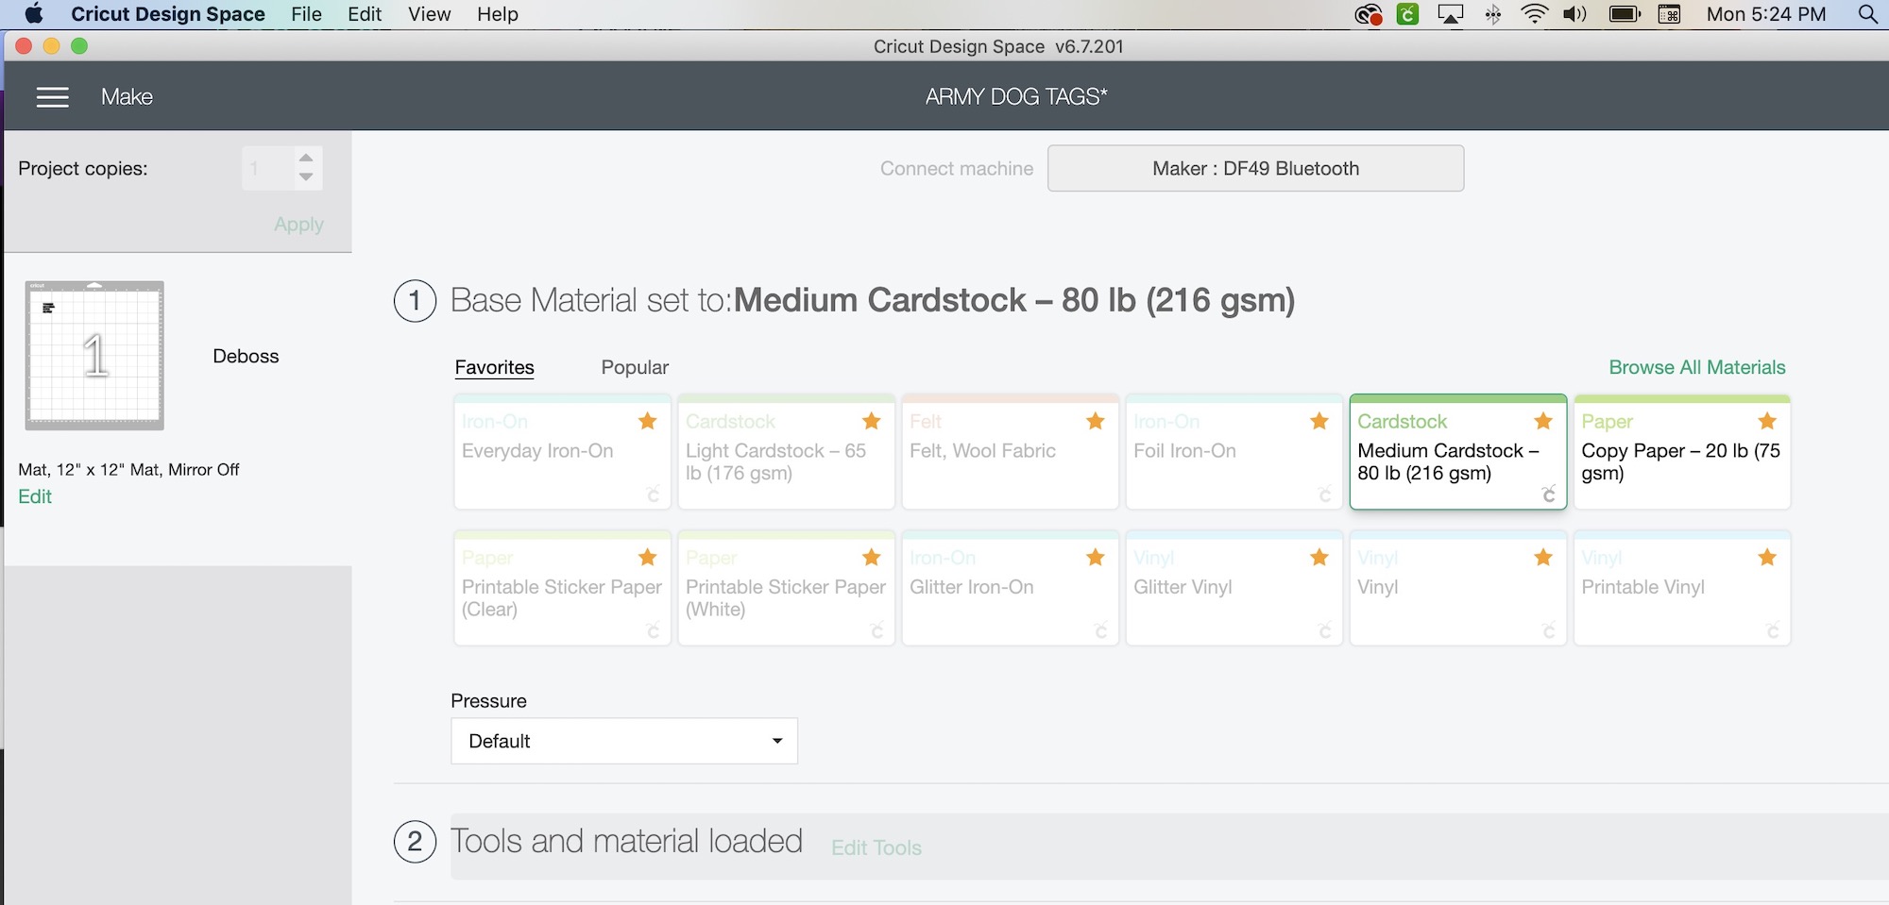Click the green Cricut icon in menu bar
1889x905 pixels.
(1407, 14)
